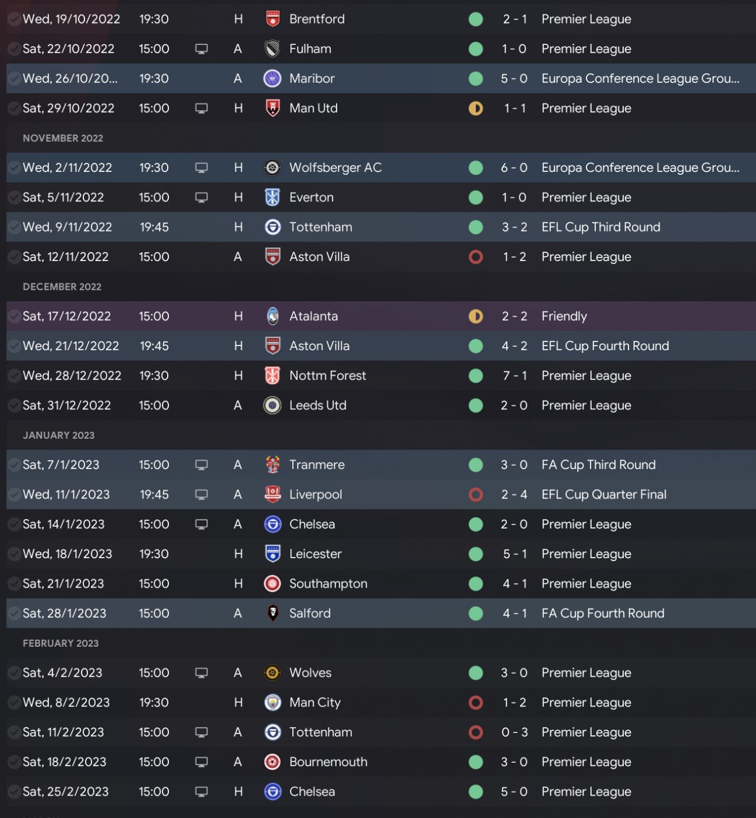Click the Brentford club badge
This screenshot has width=756, height=818.
pos(272,19)
